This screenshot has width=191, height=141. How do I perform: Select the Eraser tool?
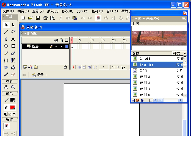[13, 74]
